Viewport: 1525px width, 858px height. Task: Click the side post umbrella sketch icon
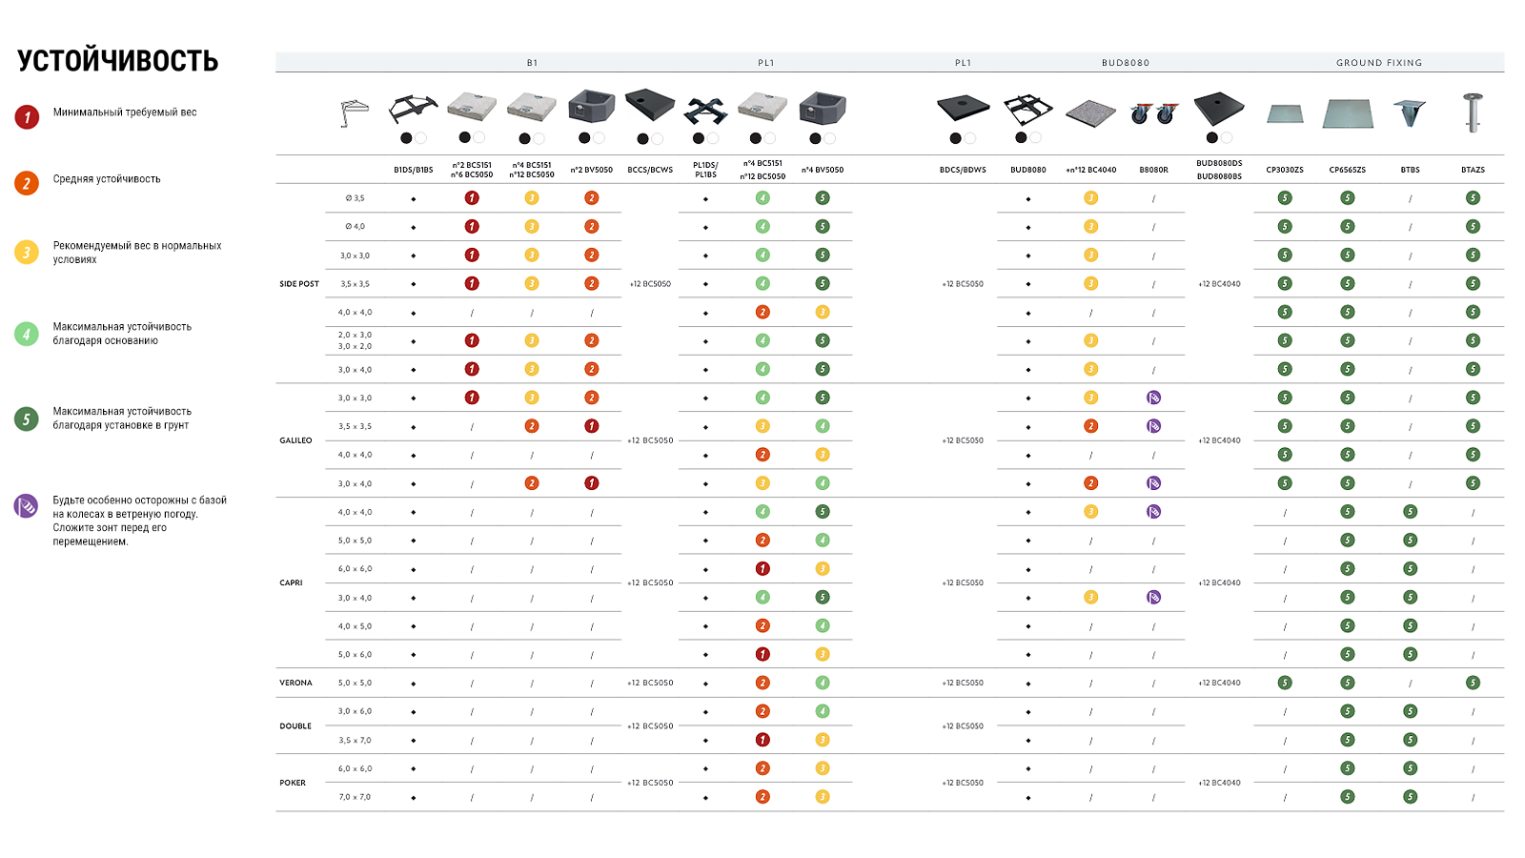[x=354, y=112]
